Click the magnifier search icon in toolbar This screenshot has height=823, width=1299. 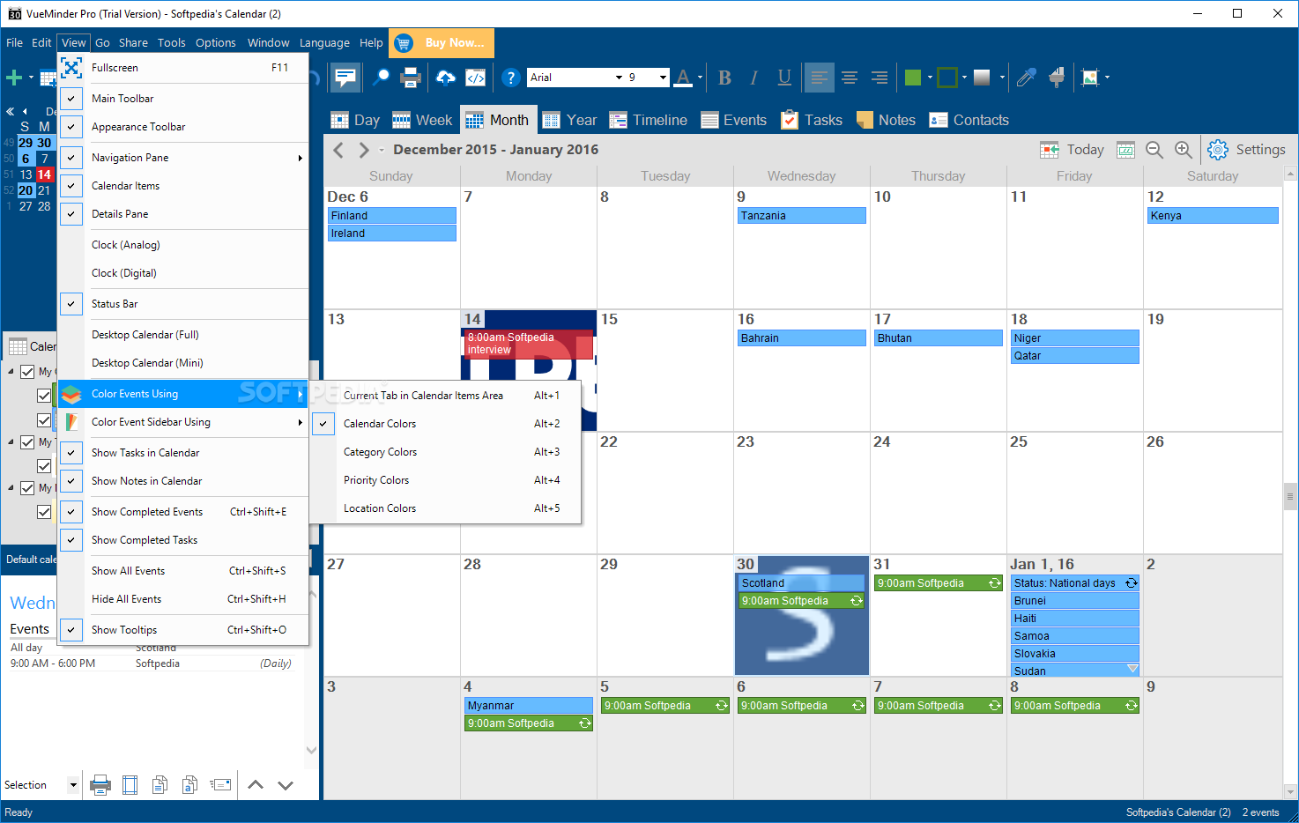[x=381, y=78]
